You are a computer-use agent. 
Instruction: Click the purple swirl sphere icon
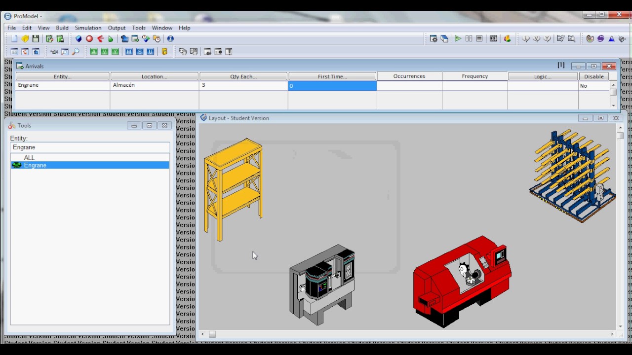601,38
